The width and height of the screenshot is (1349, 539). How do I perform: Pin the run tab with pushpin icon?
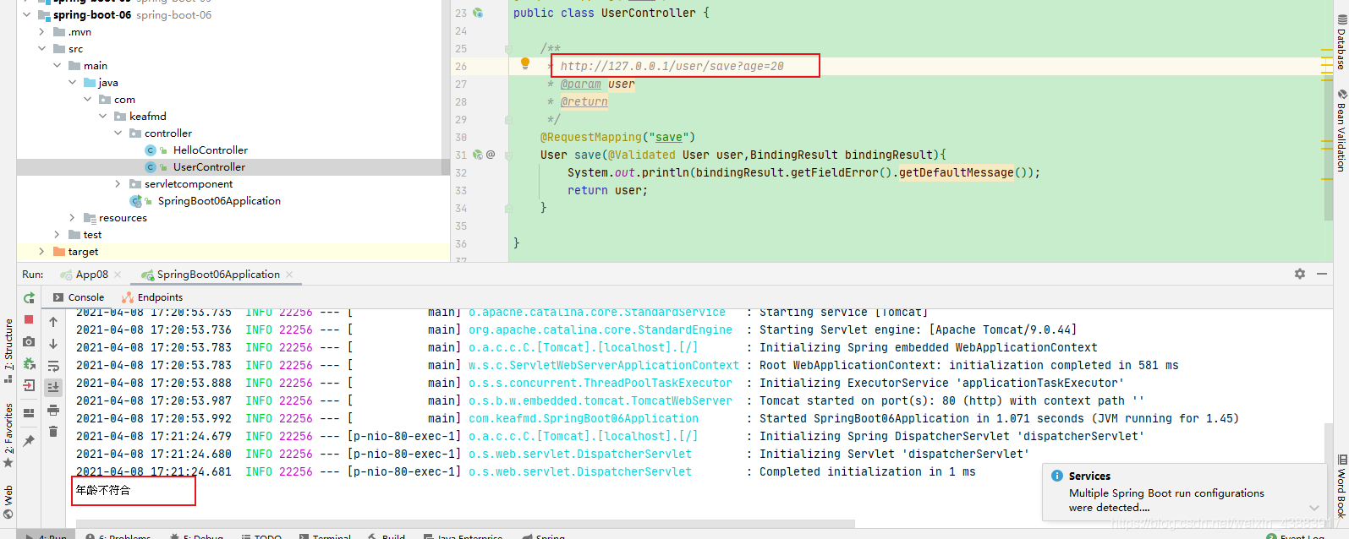(x=29, y=440)
